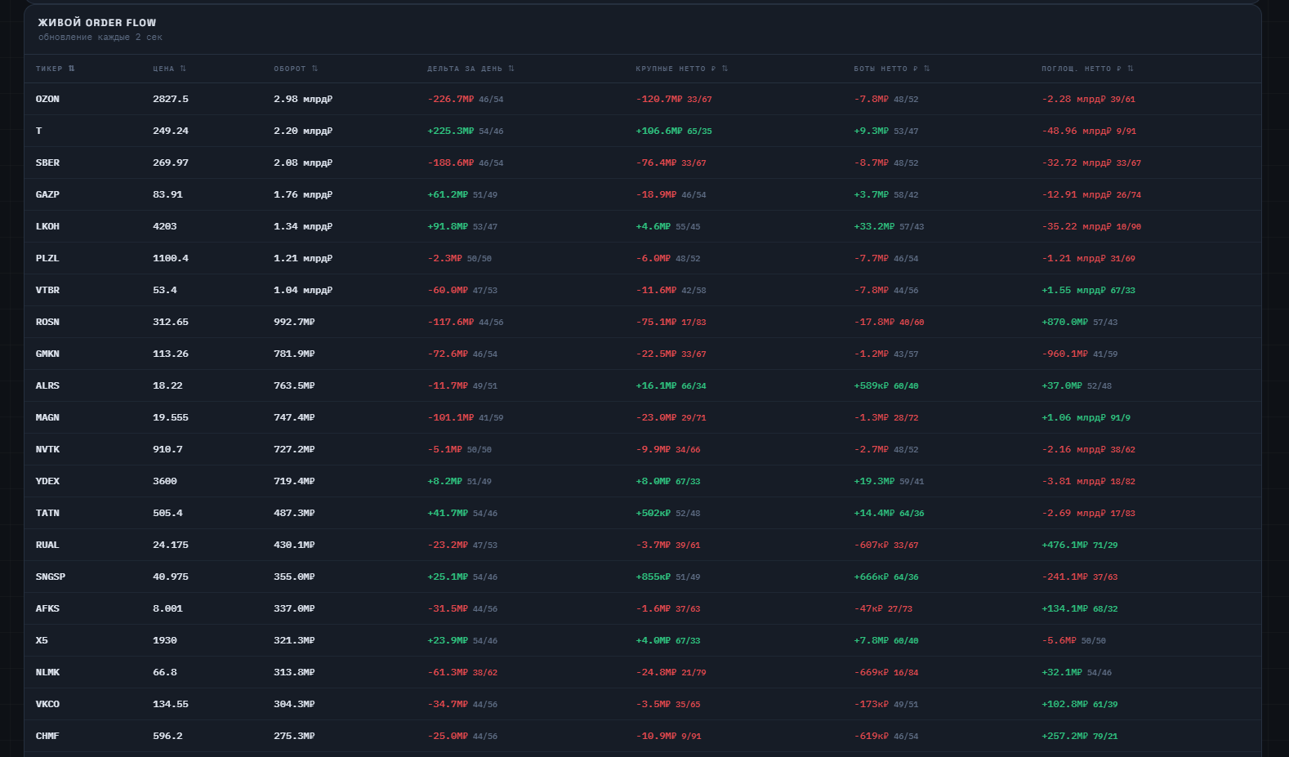
Task: Sort by ДЕЛЬТА ЗА ДЕНЬ sort icon
Action: 511,69
